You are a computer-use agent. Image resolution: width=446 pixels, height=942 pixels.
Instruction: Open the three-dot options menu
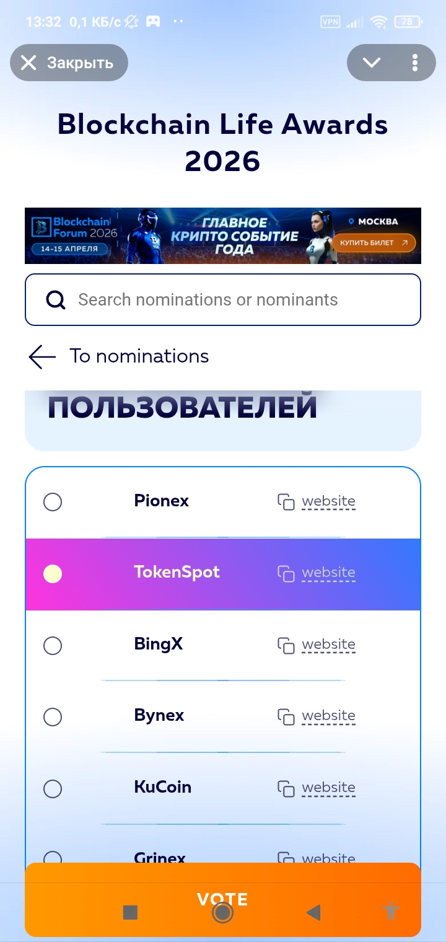coord(414,63)
